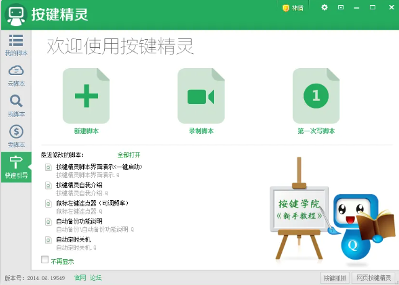Click the 新建脚本 plus document icon

point(86,96)
